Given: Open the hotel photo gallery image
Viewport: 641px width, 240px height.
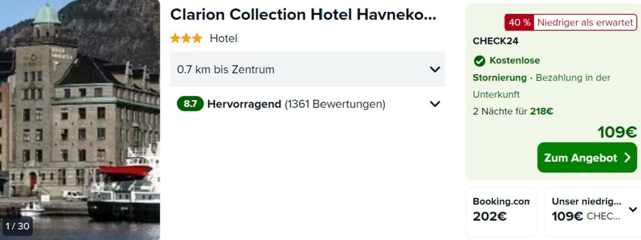Looking at the screenshot, I should click(x=80, y=120).
